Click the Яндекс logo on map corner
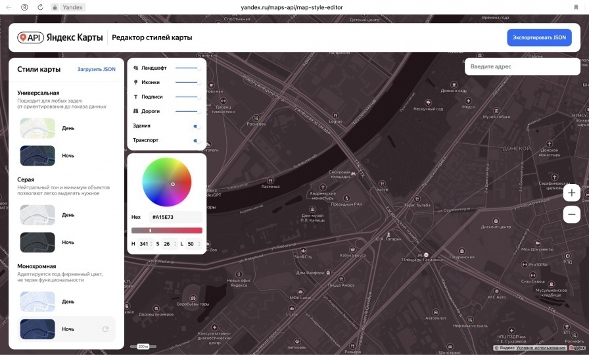The width and height of the screenshot is (589, 355). click(577, 348)
